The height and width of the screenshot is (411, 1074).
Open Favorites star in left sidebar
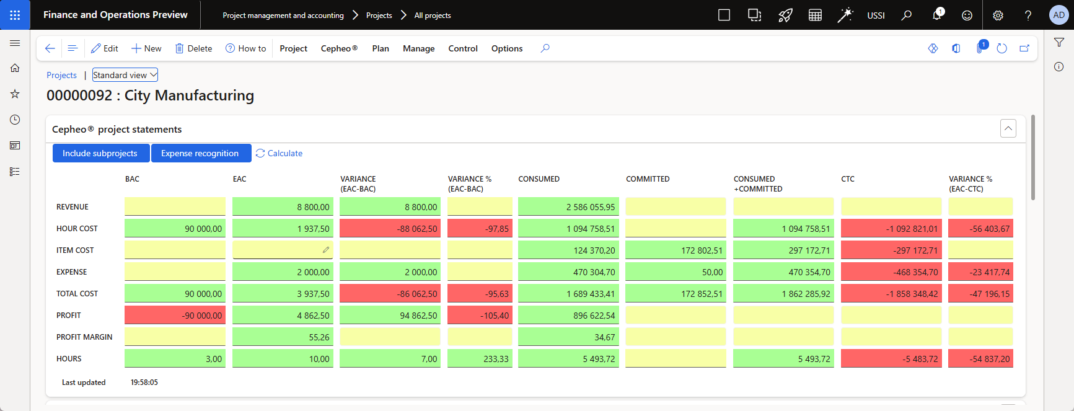pos(15,94)
